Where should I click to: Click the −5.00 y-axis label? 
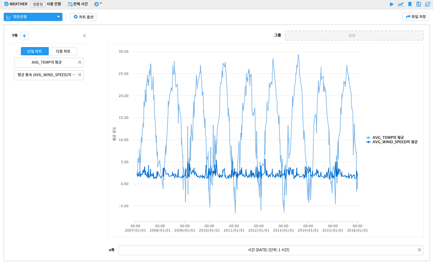coord(124,206)
